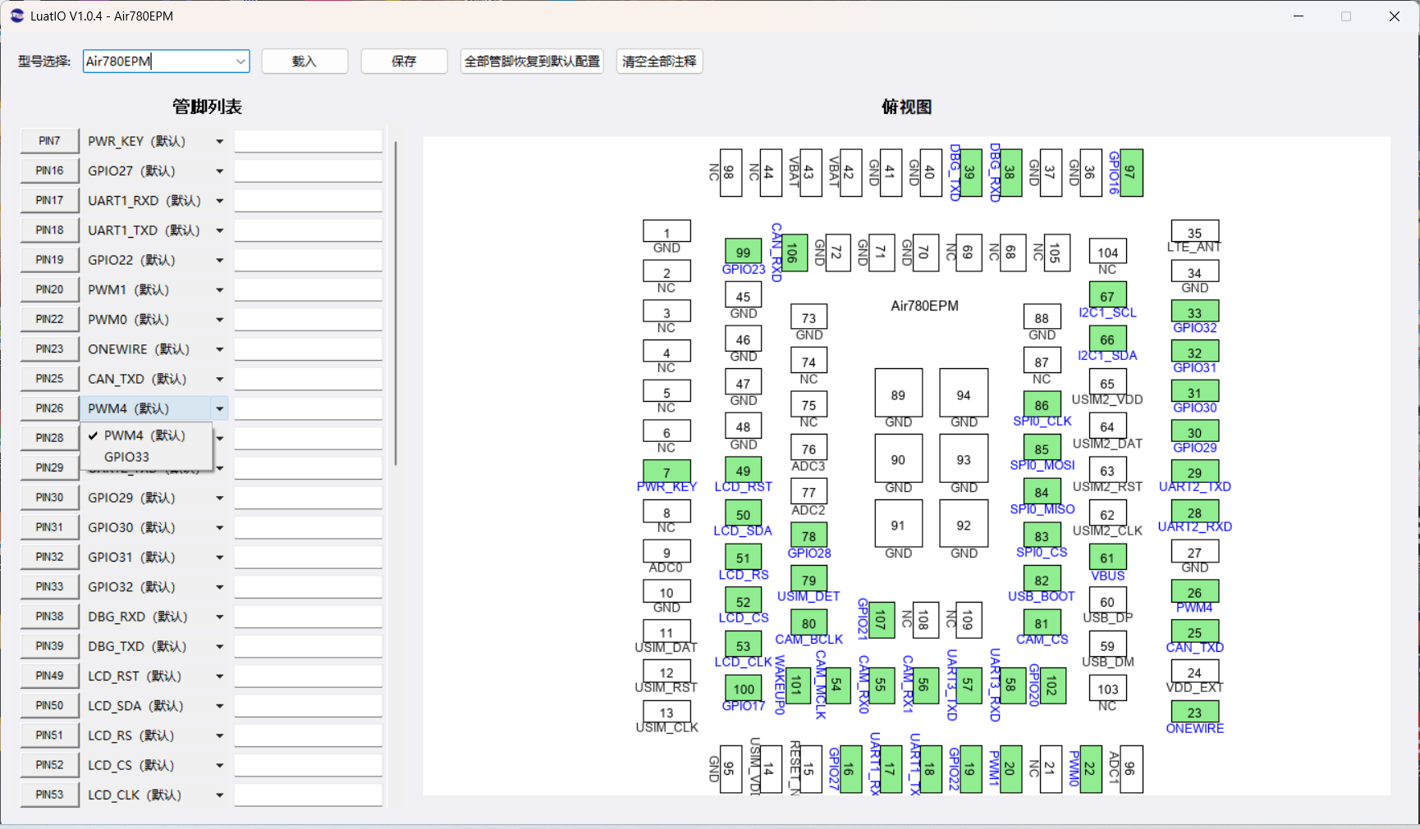
Task: Click pin 25 CAN_TXD pad in top view
Action: pyautogui.click(x=1194, y=631)
